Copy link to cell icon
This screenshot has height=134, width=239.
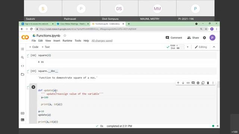pyautogui.click(x=188, y=83)
